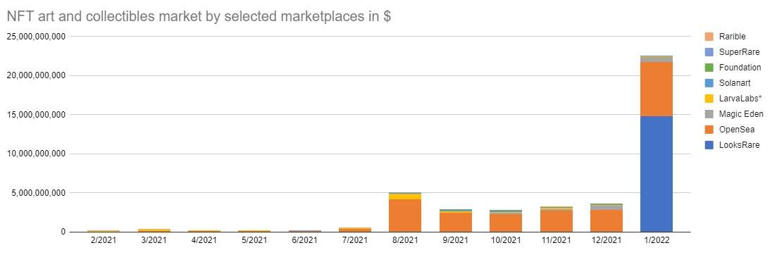The width and height of the screenshot is (777, 255).
Task: Select the Solanart legend swatch
Action: (x=709, y=82)
